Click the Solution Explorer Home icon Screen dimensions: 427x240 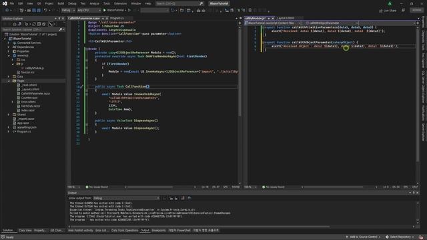point(15,24)
